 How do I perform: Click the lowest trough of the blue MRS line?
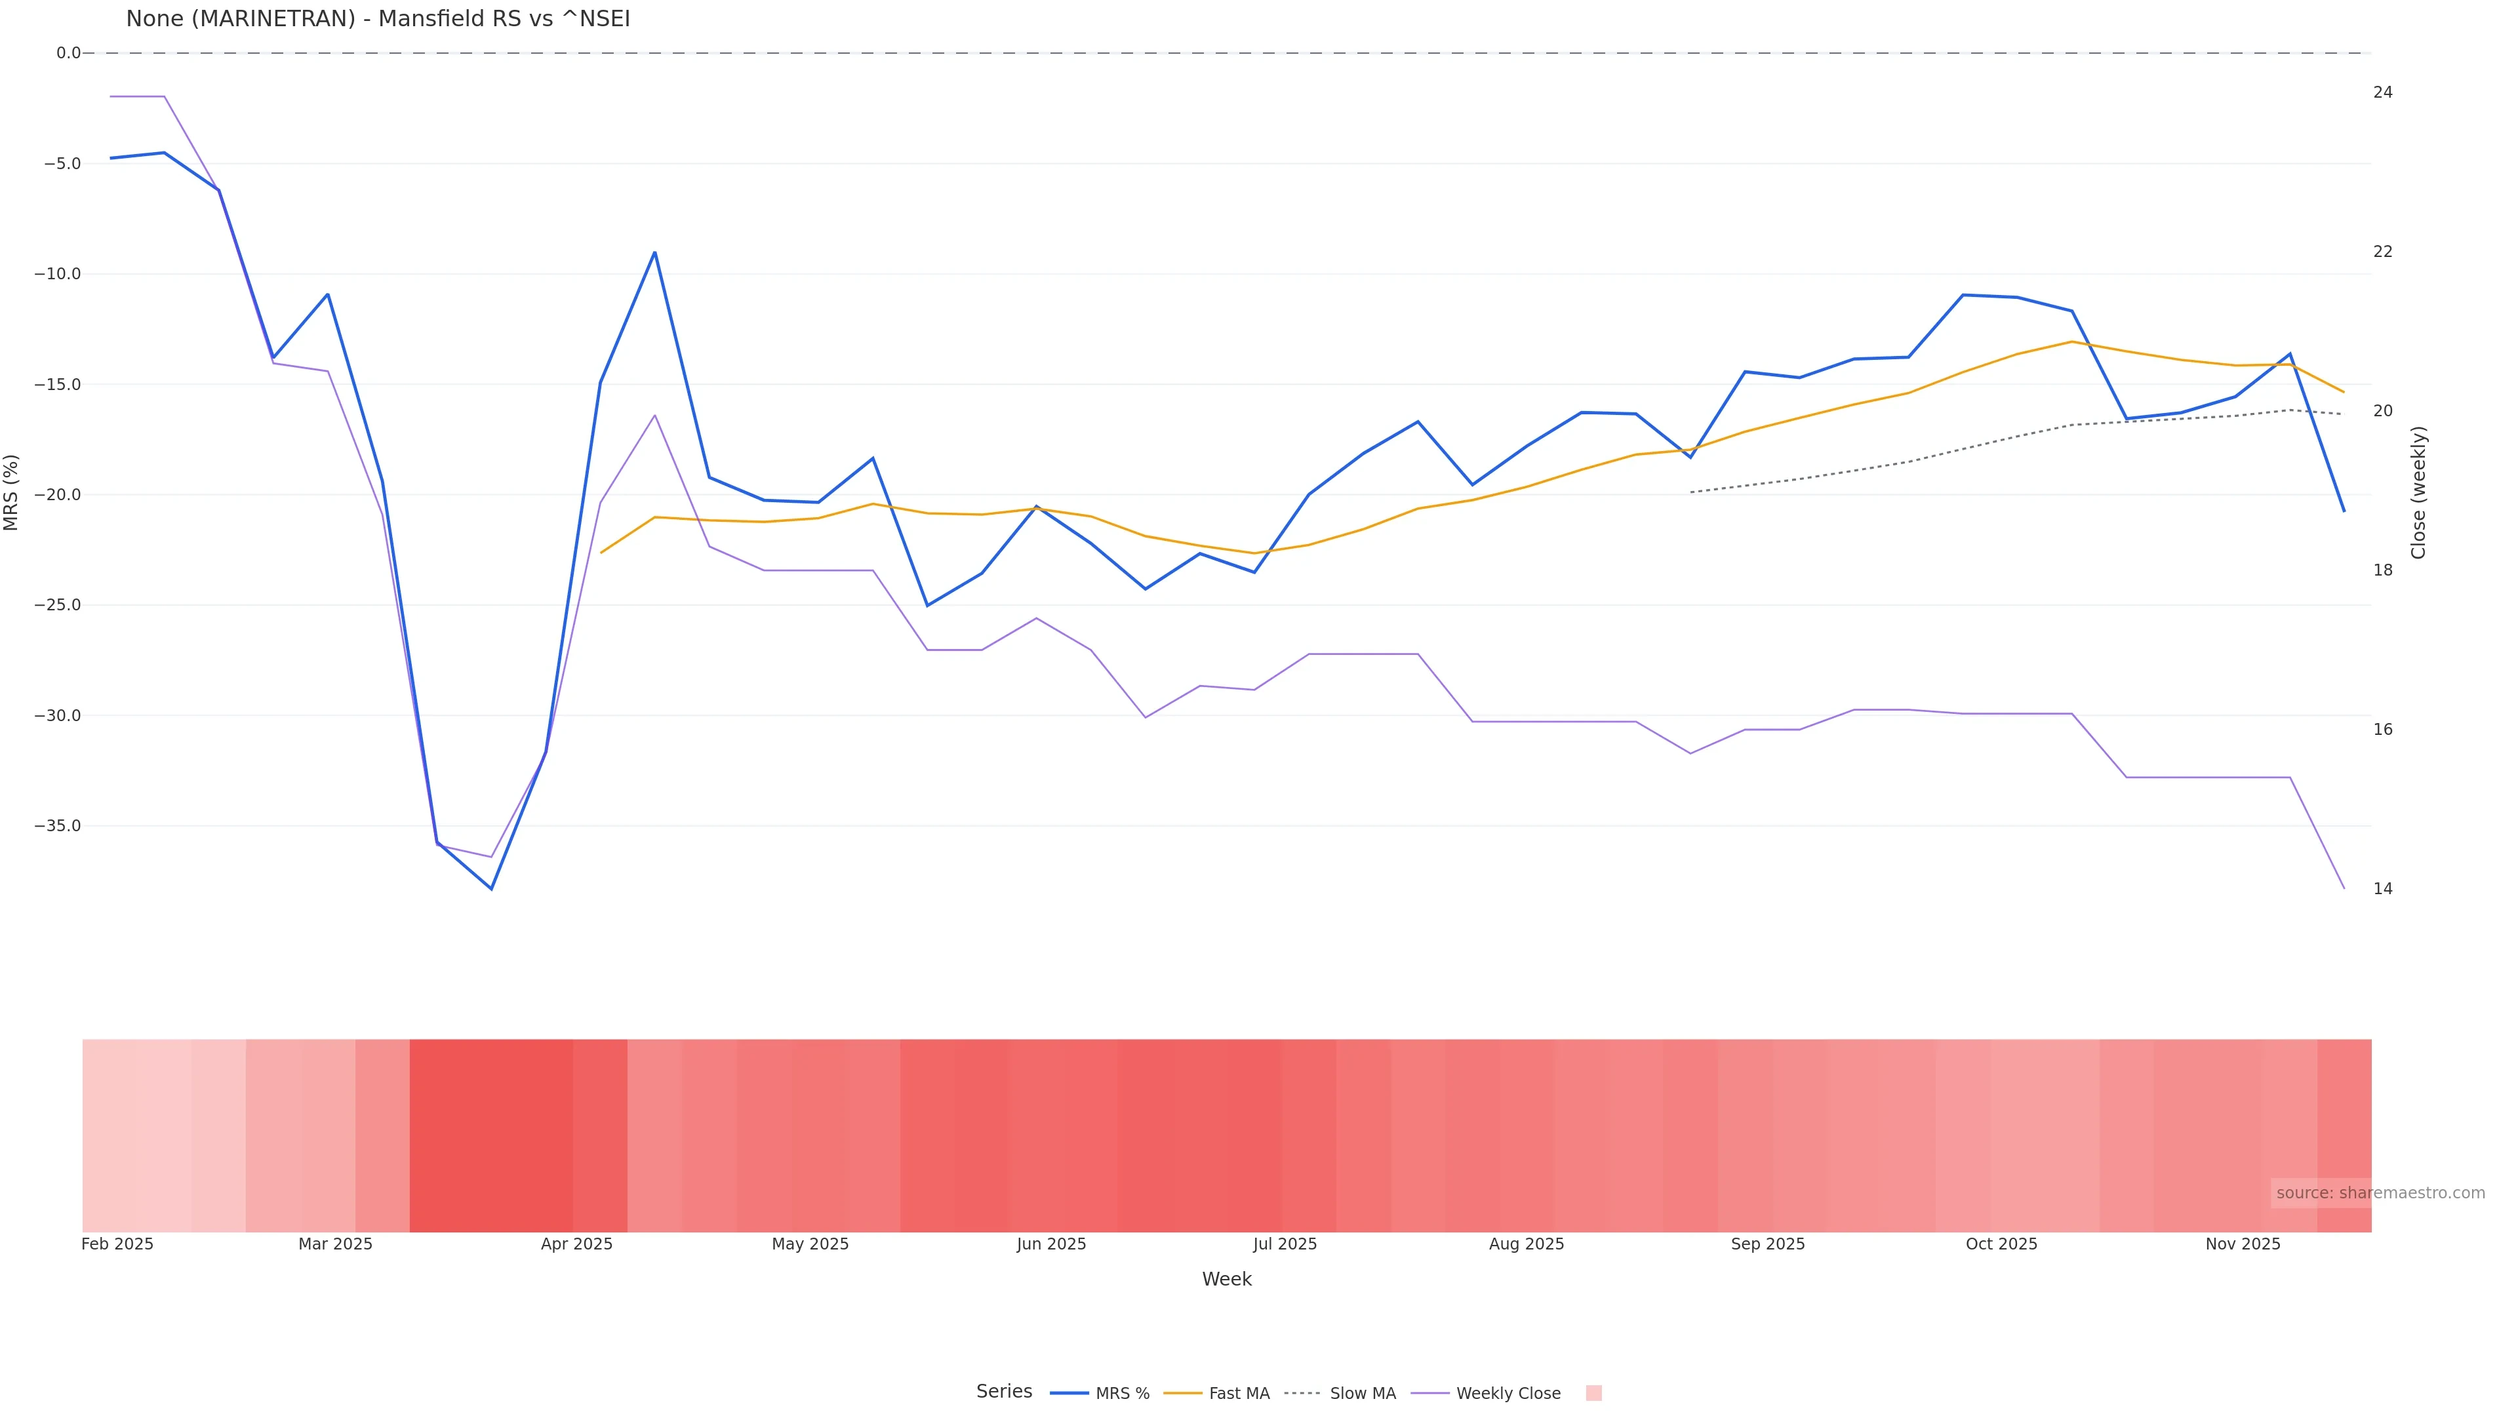click(490, 888)
